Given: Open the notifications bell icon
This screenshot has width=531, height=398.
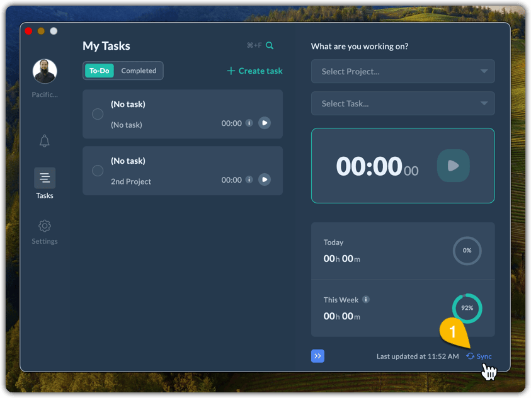Looking at the screenshot, I should point(44,141).
